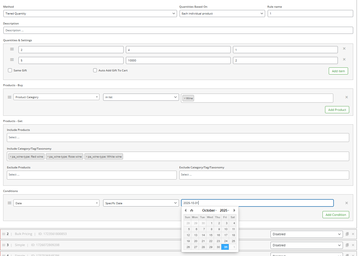Click the date field showing 2025-10-31
The height and width of the screenshot is (256, 360).
(257, 203)
